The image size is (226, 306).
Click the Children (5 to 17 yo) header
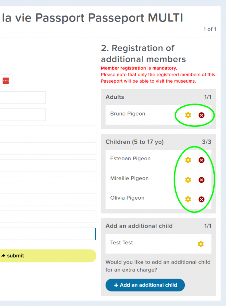135,142
